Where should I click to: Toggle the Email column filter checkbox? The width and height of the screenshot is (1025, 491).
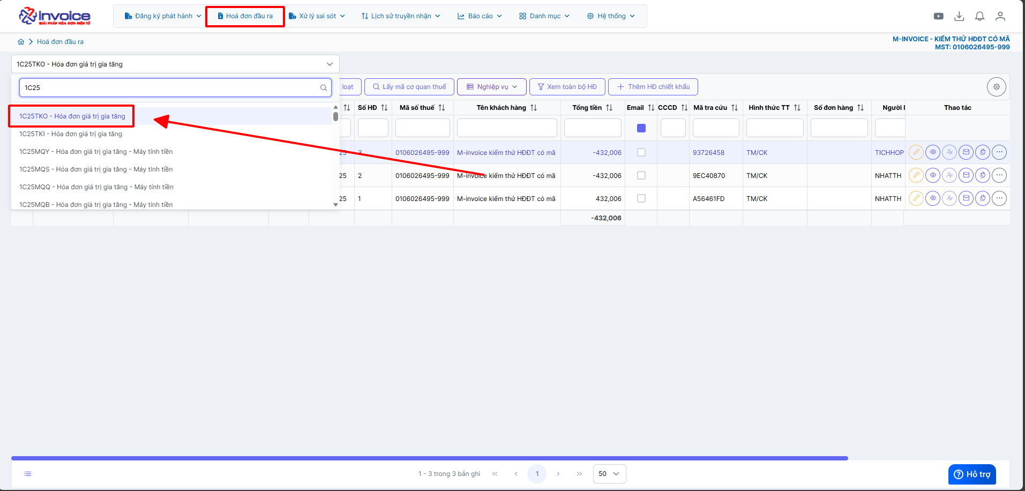coord(641,128)
